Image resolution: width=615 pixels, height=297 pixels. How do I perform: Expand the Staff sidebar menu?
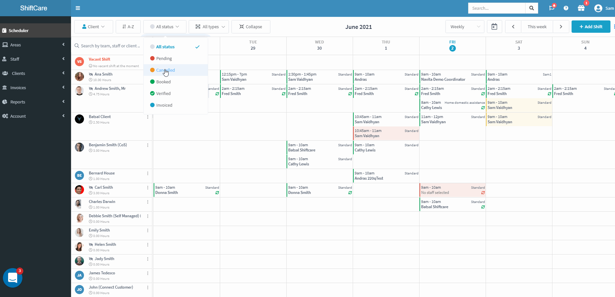(x=35, y=59)
